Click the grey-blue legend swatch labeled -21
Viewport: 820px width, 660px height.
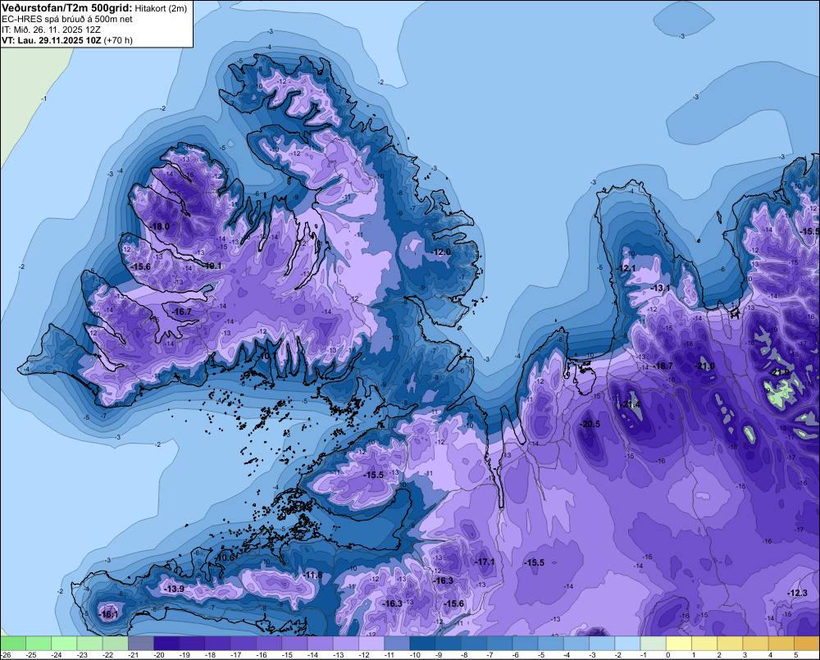coord(141,644)
